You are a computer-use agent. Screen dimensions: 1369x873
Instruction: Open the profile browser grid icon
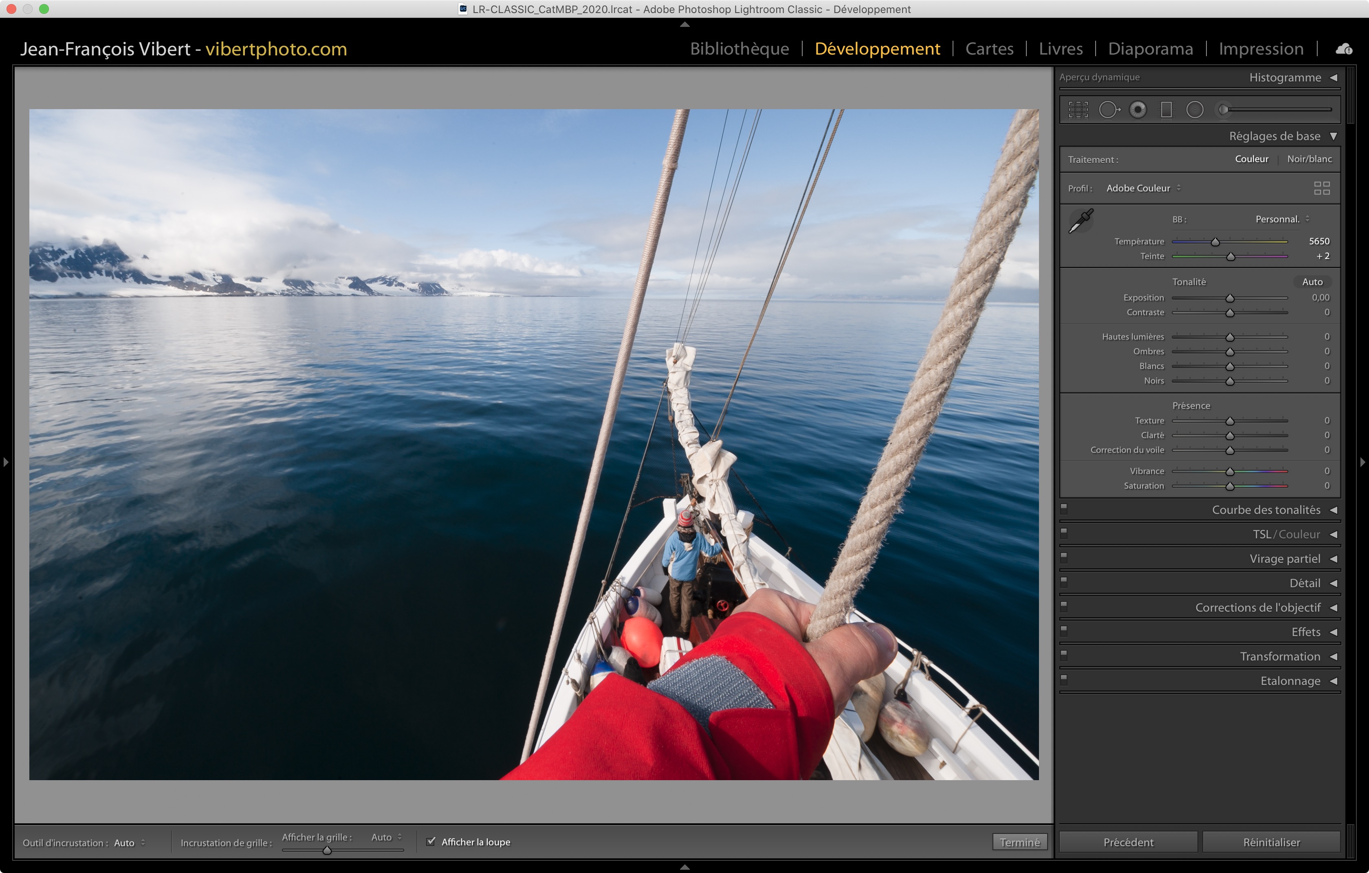(x=1322, y=188)
